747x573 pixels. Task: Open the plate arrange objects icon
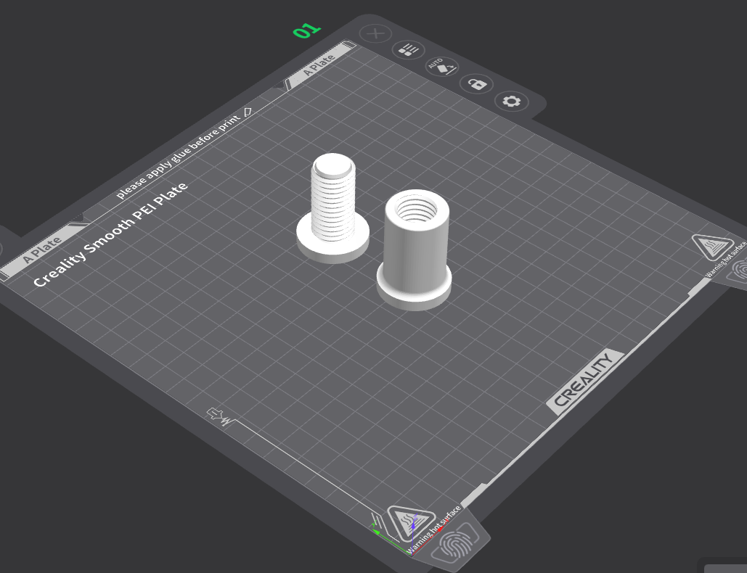(x=409, y=49)
